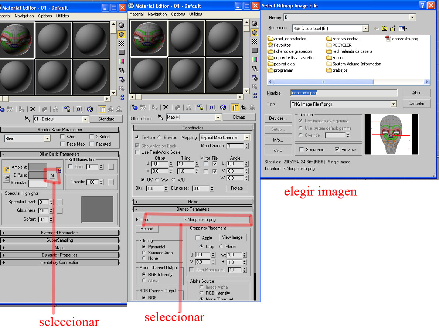The height and width of the screenshot is (333, 439).
Task: Toggle Show Map in Viewport cube, left editor
Action: click(x=90, y=109)
